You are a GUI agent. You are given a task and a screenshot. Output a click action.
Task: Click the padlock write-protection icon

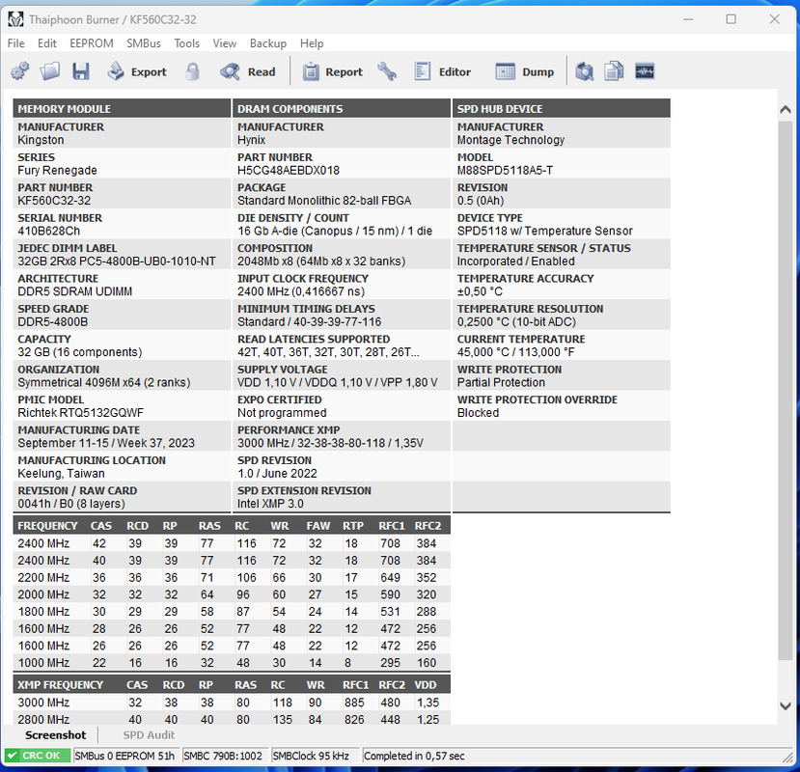pyautogui.click(x=192, y=71)
